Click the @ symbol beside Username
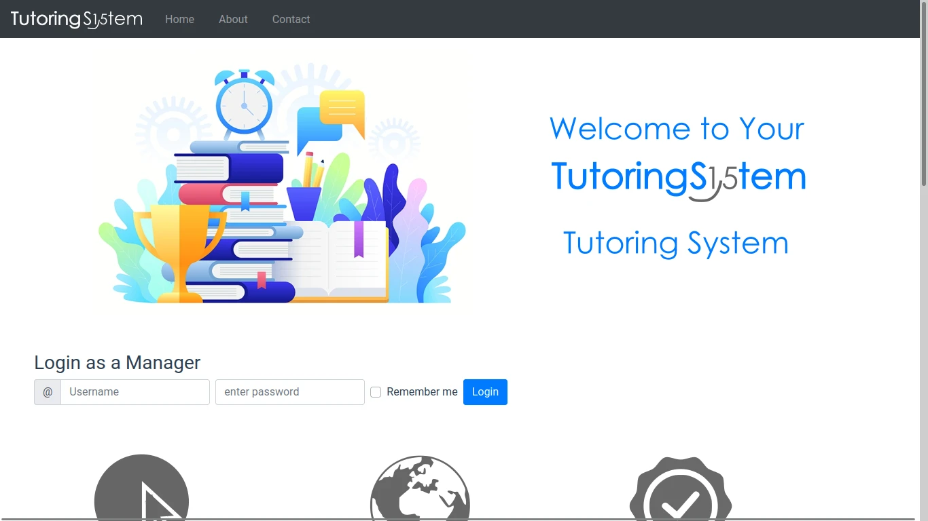 (x=48, y=392)
